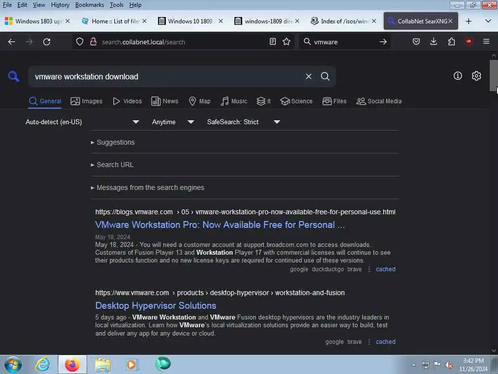Switch to the News category

tap(165, 101)
